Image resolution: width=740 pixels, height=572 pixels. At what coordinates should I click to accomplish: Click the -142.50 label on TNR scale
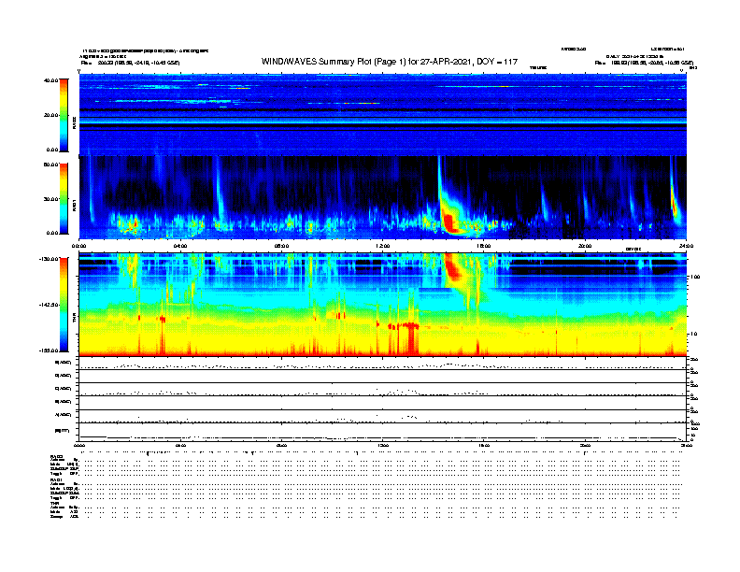click(50, 305)
